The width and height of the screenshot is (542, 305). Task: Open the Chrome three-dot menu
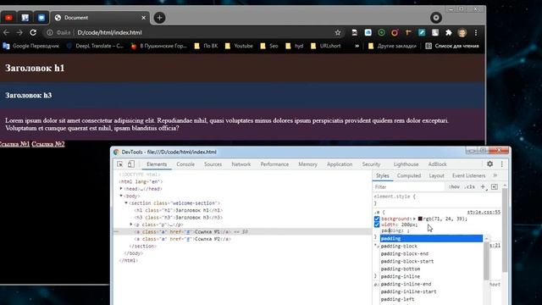click(x=476, y=32)
